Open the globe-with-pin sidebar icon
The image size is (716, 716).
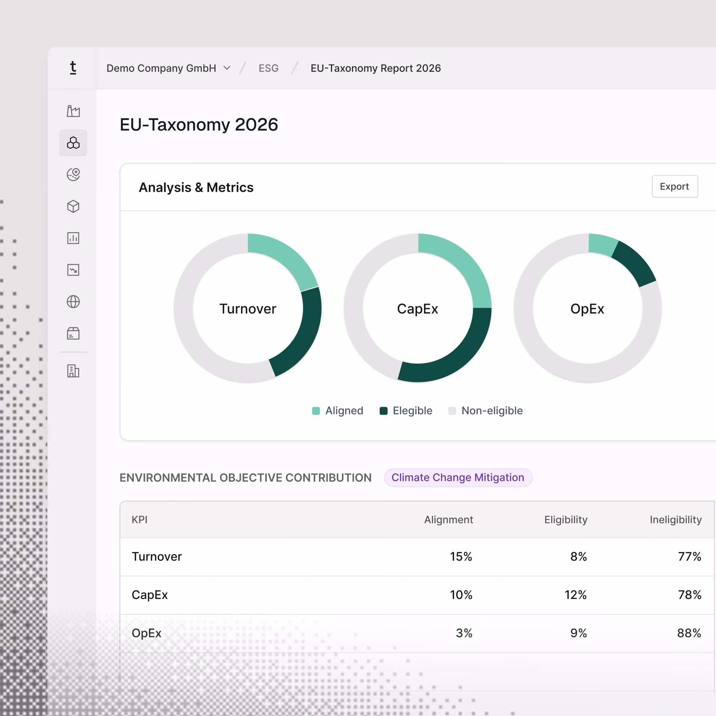click(73, 174)
